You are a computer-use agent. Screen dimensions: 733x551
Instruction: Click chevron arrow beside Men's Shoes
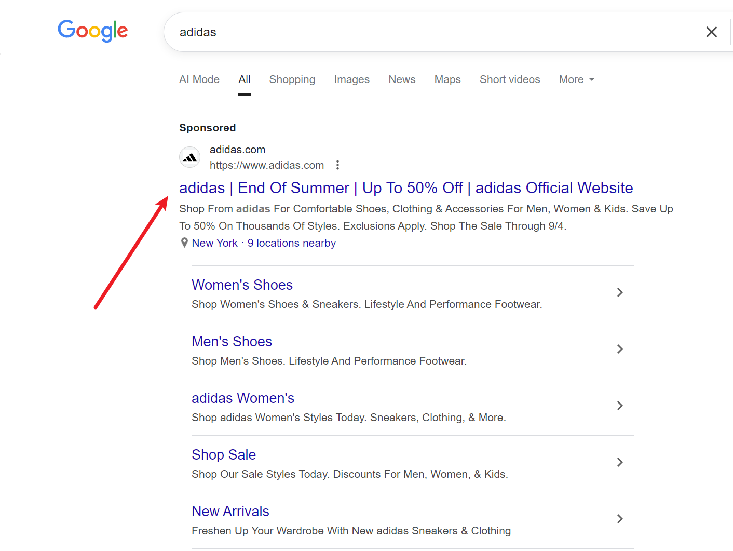(x=619, y=349)
